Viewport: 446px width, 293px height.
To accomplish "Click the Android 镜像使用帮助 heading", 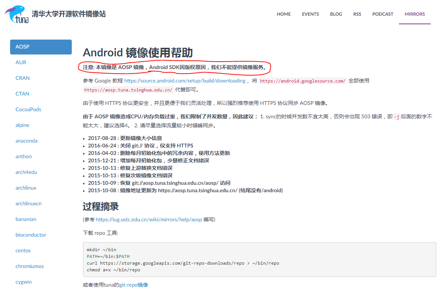I will 138,53.
